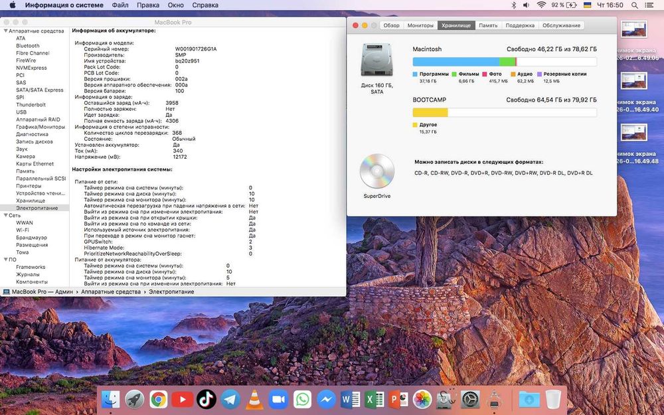
Task: Click the volume icon in menu bar
Action: click(x=527, y=5)
